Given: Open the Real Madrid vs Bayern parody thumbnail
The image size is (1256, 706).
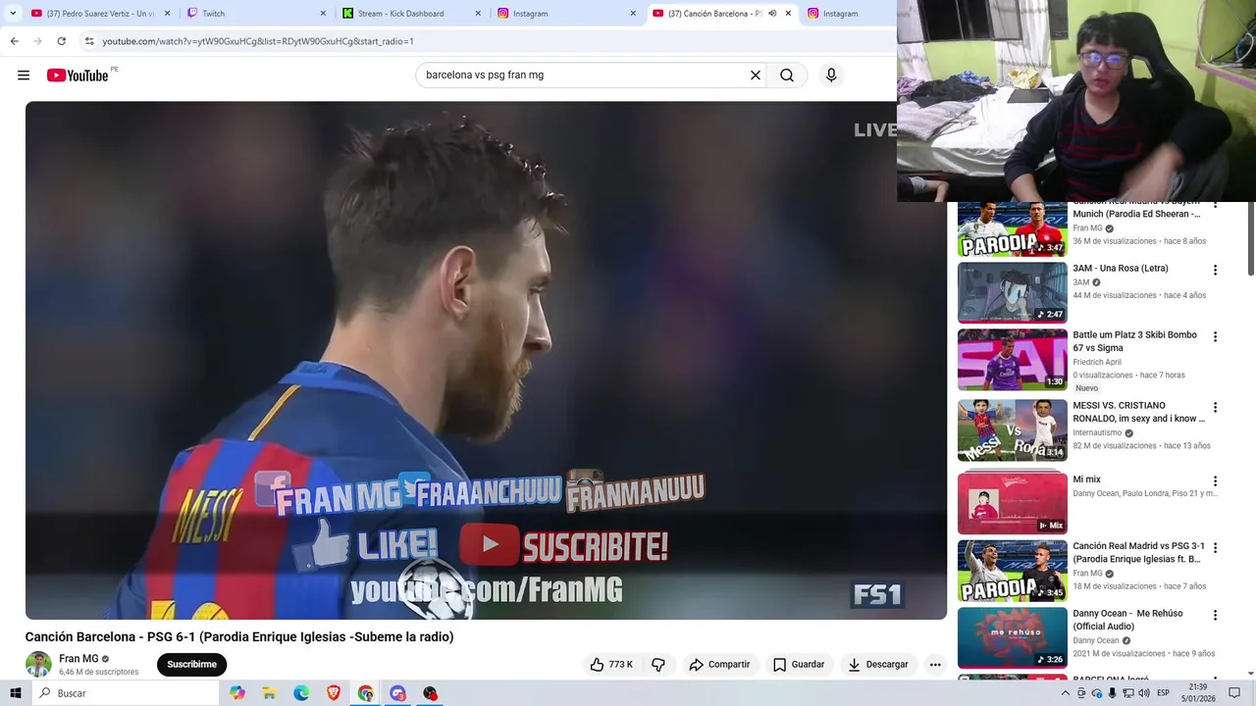Looking at the screenshot, I should click(1012, 229).
